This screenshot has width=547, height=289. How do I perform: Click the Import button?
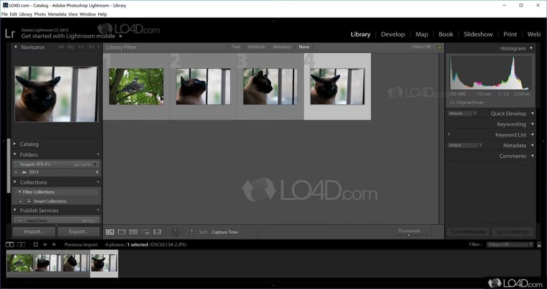click(34, 232)
